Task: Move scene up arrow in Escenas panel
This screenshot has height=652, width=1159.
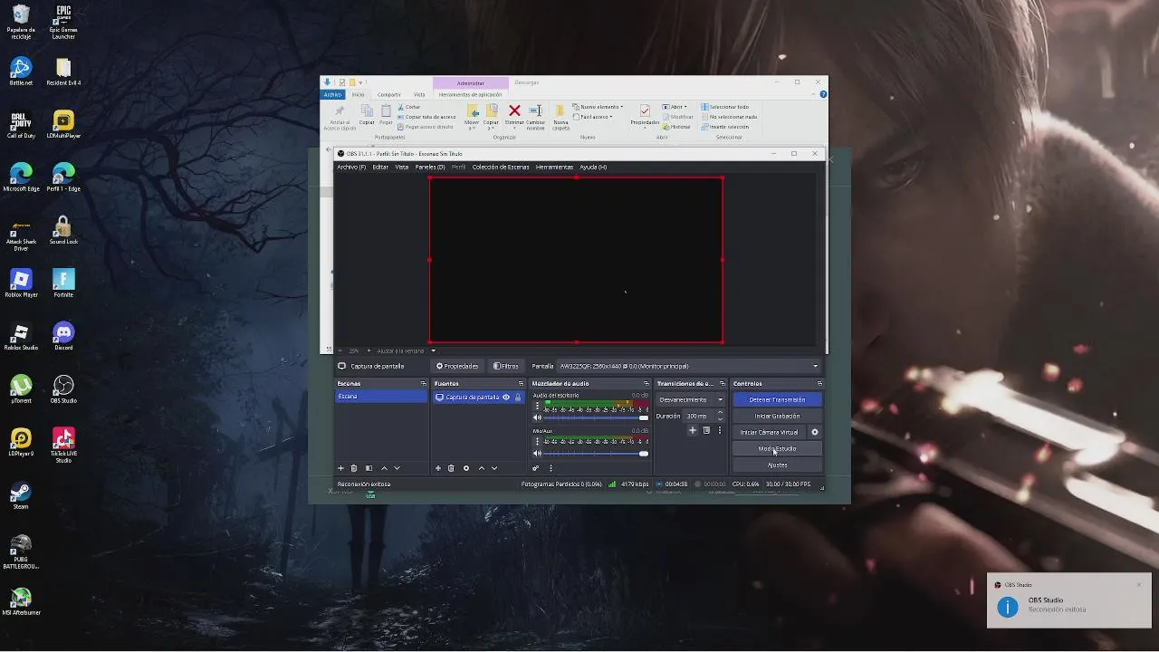Action: click(x=384, y=468)
